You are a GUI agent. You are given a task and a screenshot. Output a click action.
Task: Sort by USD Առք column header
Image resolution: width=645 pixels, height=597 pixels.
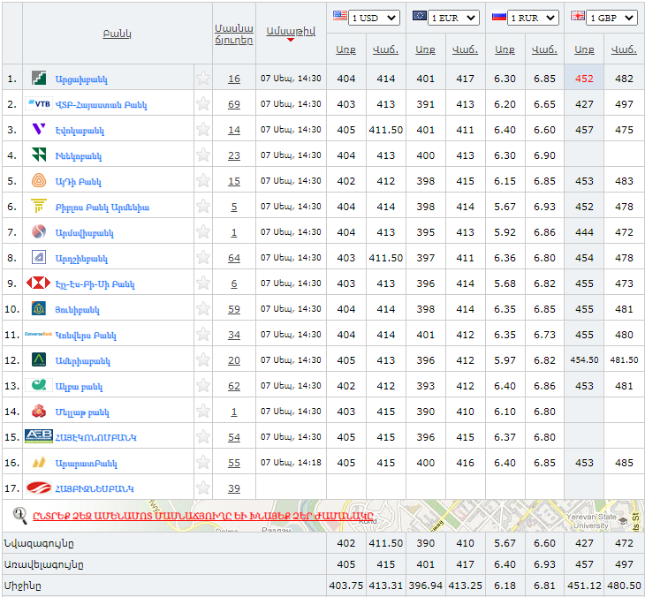[x=346, y=49]
